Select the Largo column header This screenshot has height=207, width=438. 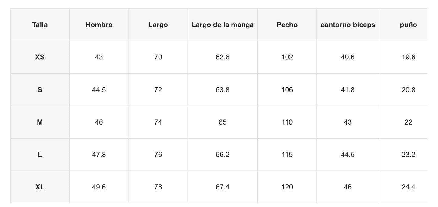158,25
